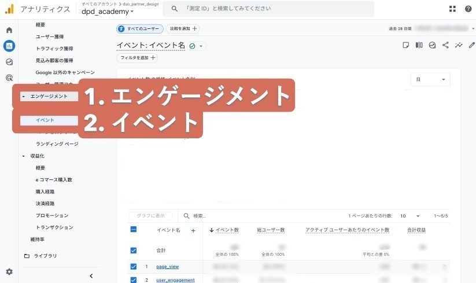Image resolution: width=476 pixels, height=283 pixels.
Task: Click the top search box for 測定 ID
Action: (268, 9)
